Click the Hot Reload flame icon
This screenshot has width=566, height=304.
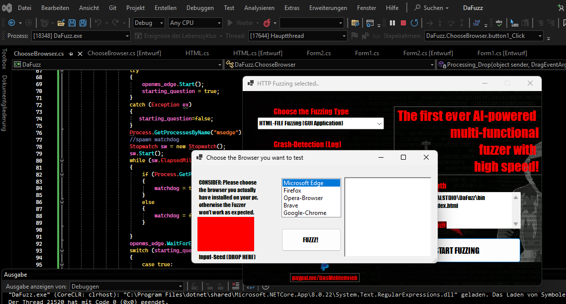[x=267, y=23]
